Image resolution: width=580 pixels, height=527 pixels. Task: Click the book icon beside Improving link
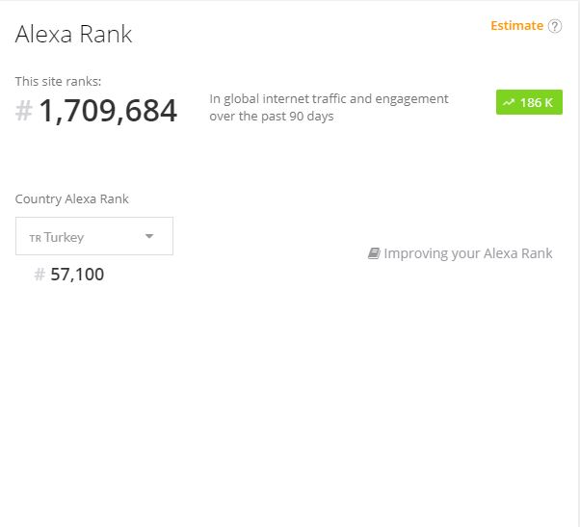coord(374,253)
